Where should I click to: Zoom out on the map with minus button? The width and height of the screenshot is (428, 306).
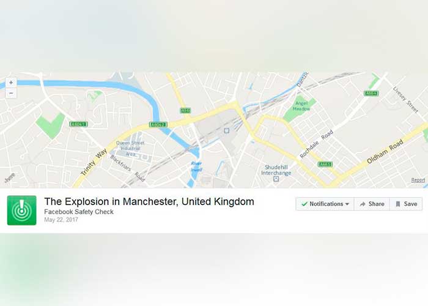(11, 93)
